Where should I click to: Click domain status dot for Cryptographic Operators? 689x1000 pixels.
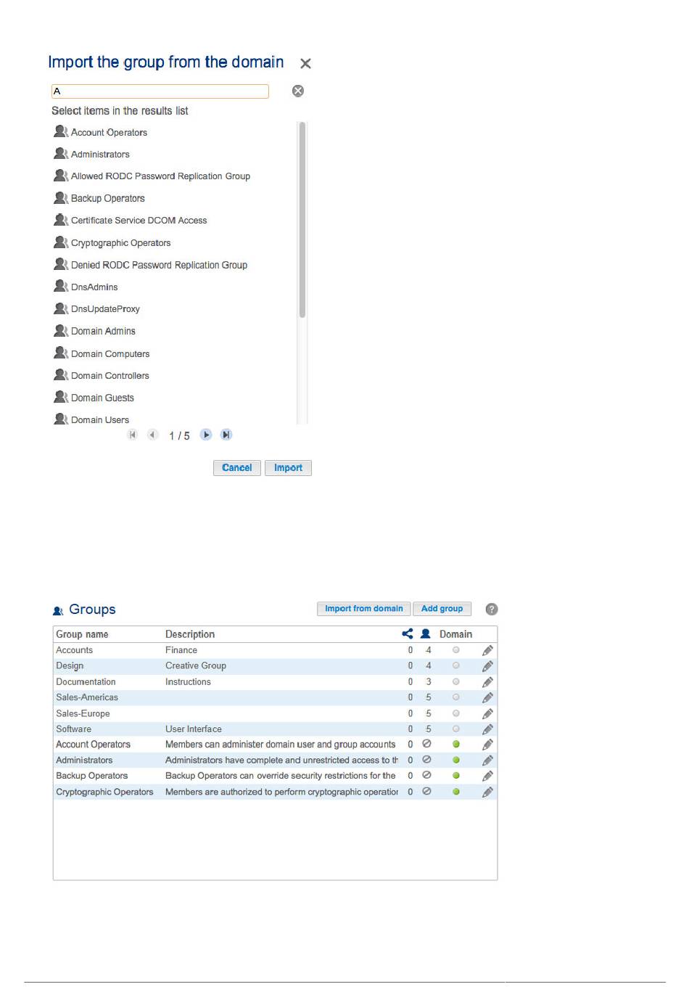456,792
